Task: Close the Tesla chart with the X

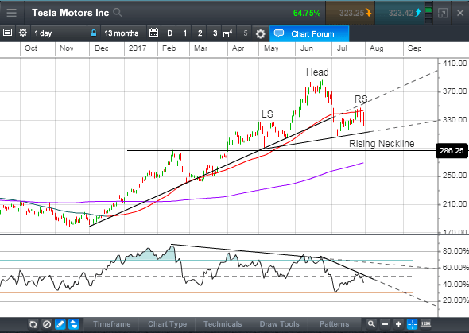Action: pyautogui.click(x=460, y=13)
